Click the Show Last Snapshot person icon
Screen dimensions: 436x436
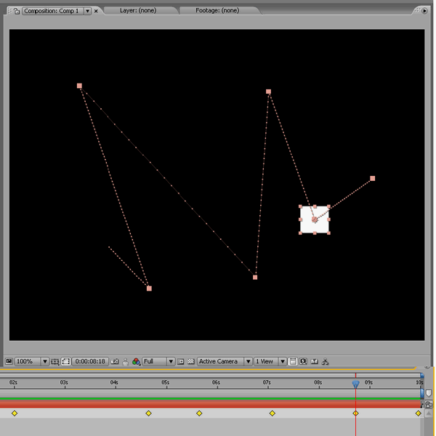click(x=126, y=361)
